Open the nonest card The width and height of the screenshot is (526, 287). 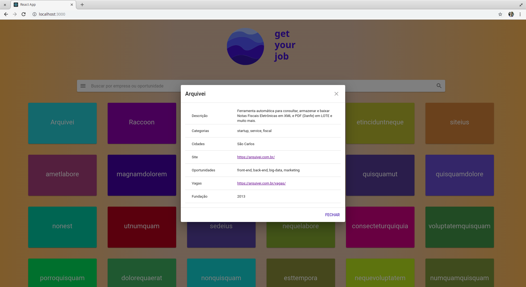(62, 227)
